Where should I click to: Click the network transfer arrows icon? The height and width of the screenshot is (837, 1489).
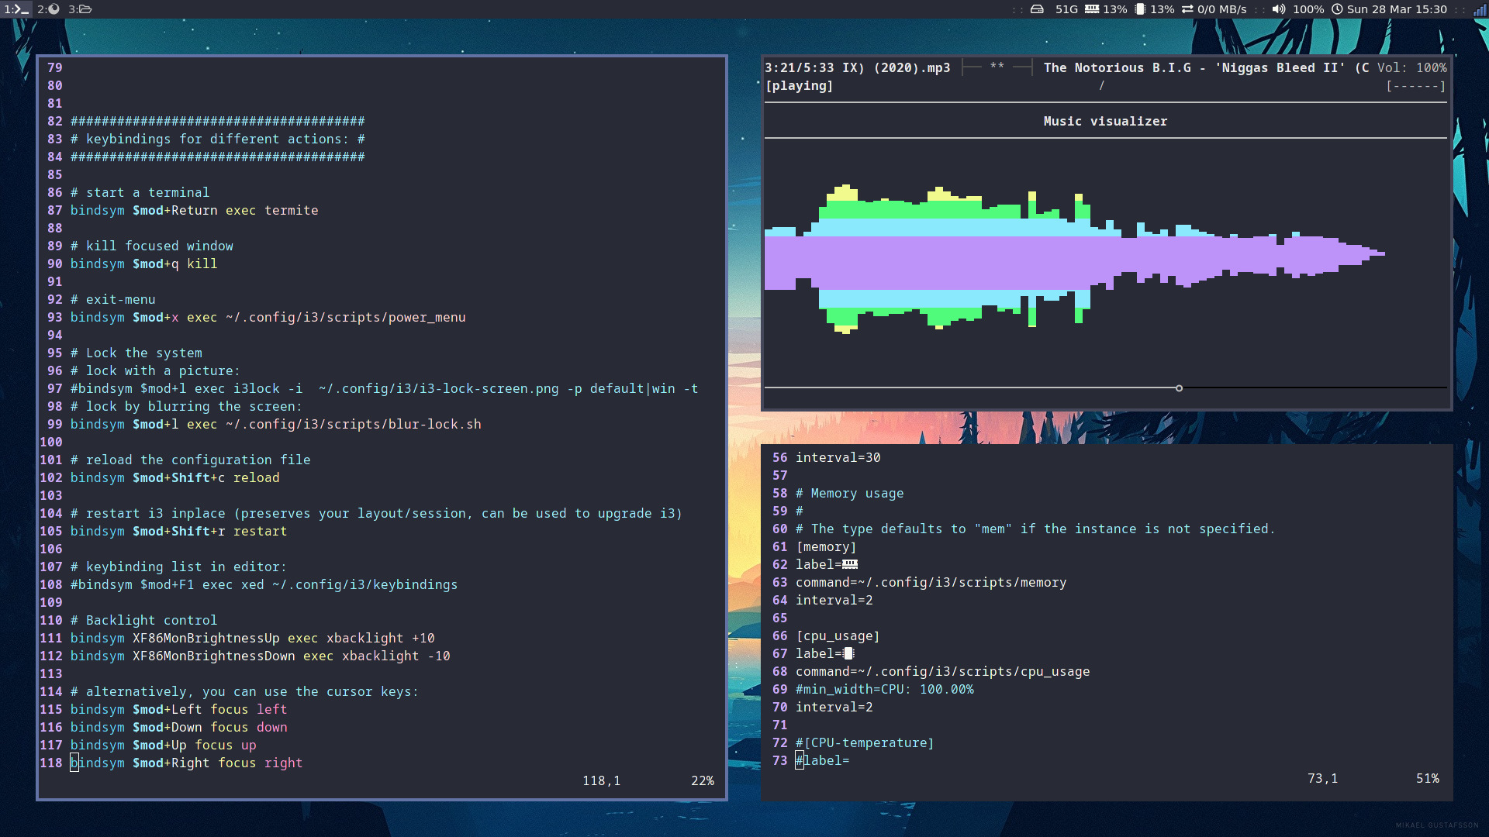(x=1187, y=9)
